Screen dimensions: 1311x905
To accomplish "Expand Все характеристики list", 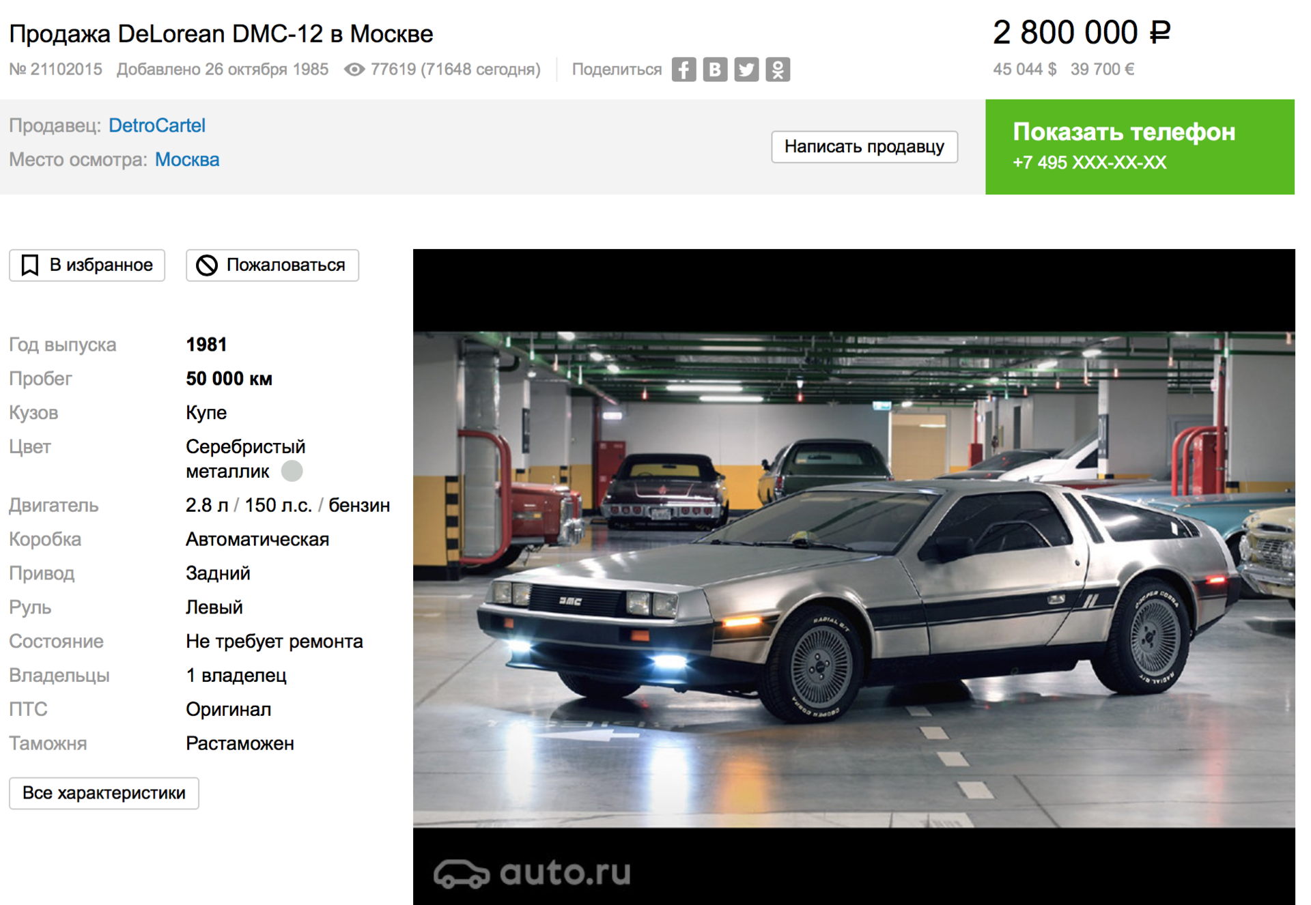I will (x=104, y=793).
